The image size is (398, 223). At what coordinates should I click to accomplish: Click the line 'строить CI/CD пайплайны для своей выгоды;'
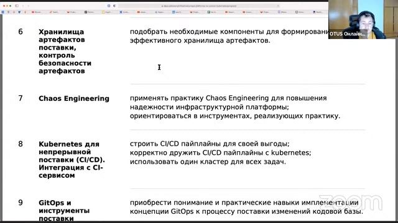pos(210,144)
